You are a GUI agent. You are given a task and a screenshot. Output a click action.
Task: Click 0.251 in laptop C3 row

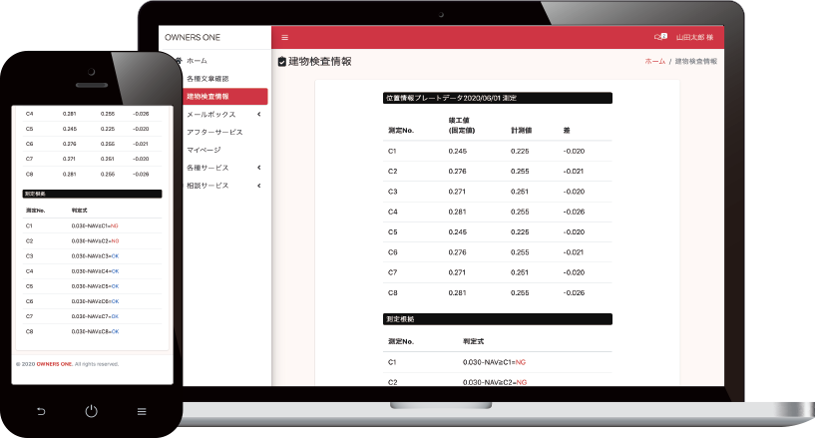(520, 192)
